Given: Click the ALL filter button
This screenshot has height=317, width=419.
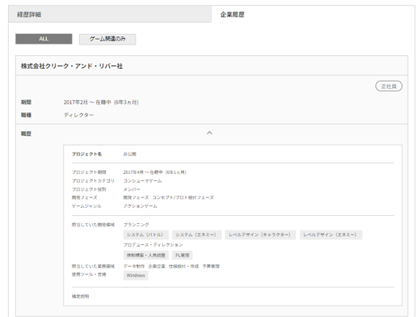Looking at the screenshot, I should coord(44,39).
